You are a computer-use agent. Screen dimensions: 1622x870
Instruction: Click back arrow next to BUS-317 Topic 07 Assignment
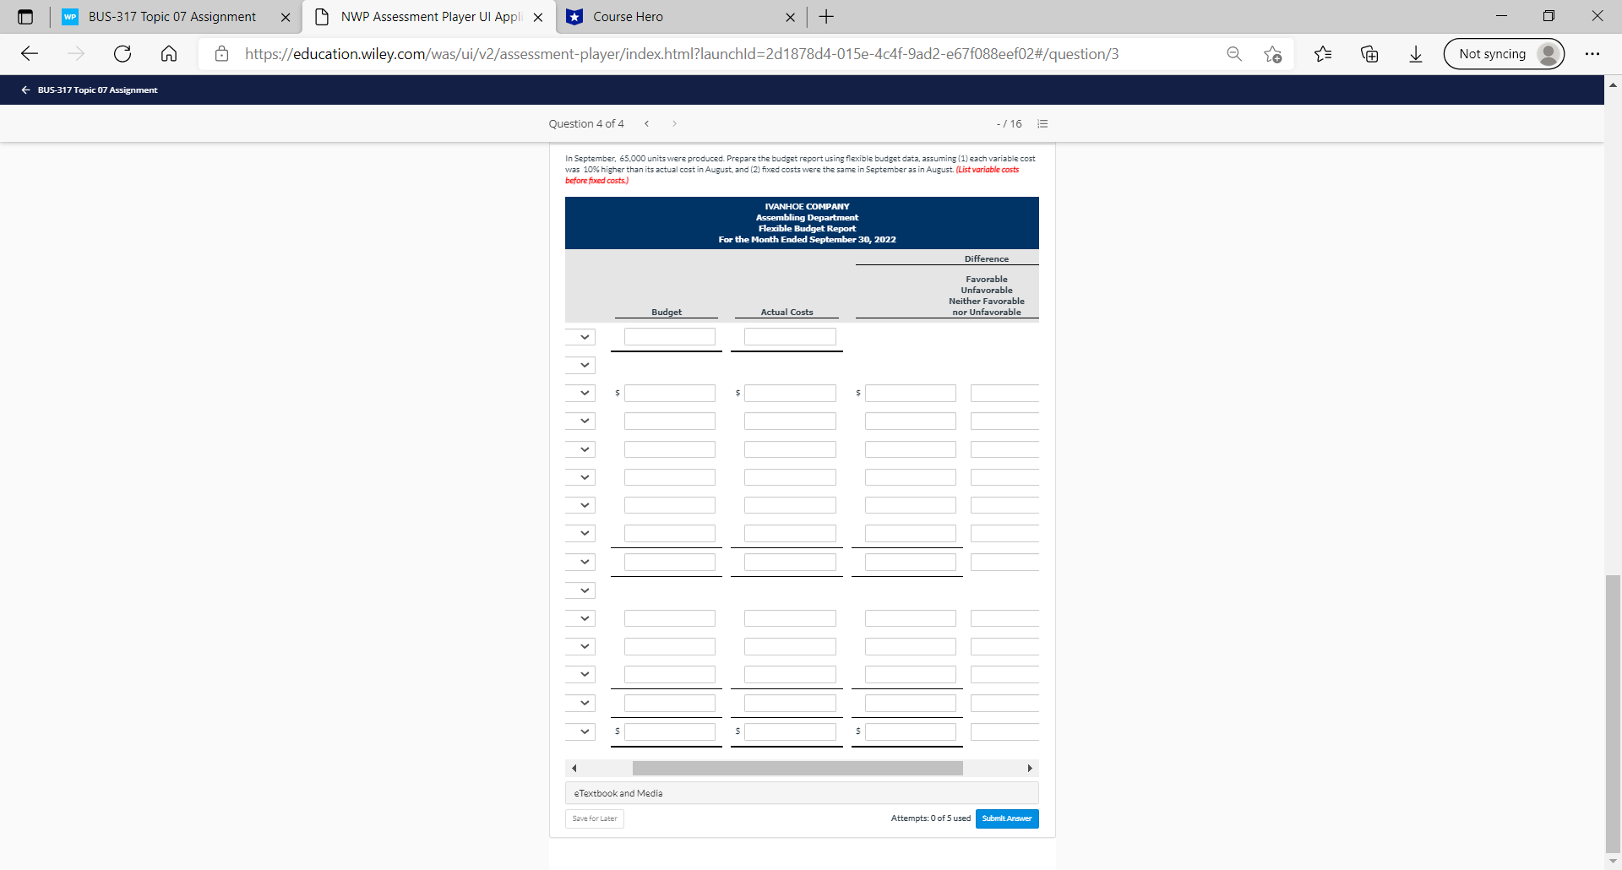(24, 90)
